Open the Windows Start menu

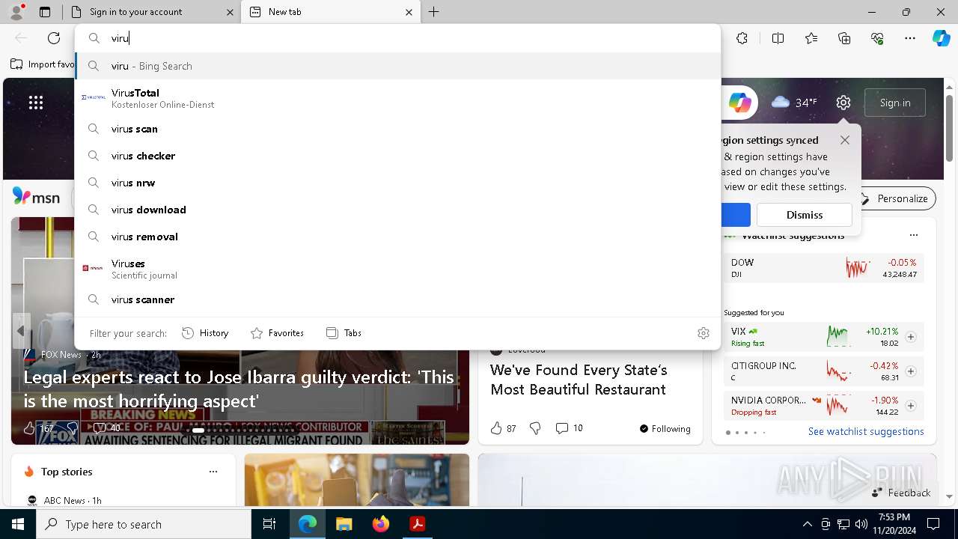tap(18, 524)
